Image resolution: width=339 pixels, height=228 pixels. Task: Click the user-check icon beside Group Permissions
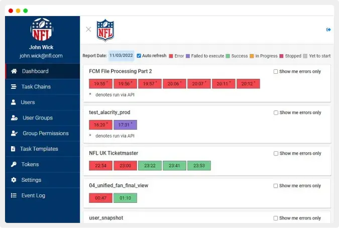(x=14, y=134)
